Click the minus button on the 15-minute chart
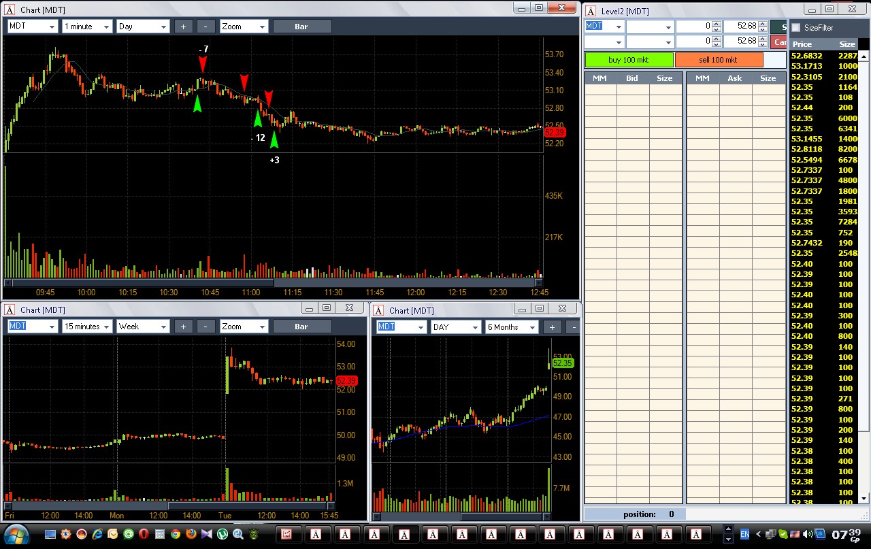The image size is (871, 549). (206, 327)
